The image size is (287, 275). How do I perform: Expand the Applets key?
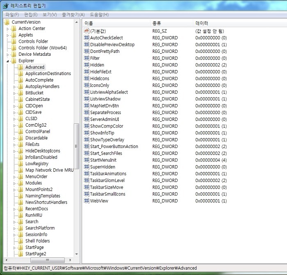click(x=8, y=35)
